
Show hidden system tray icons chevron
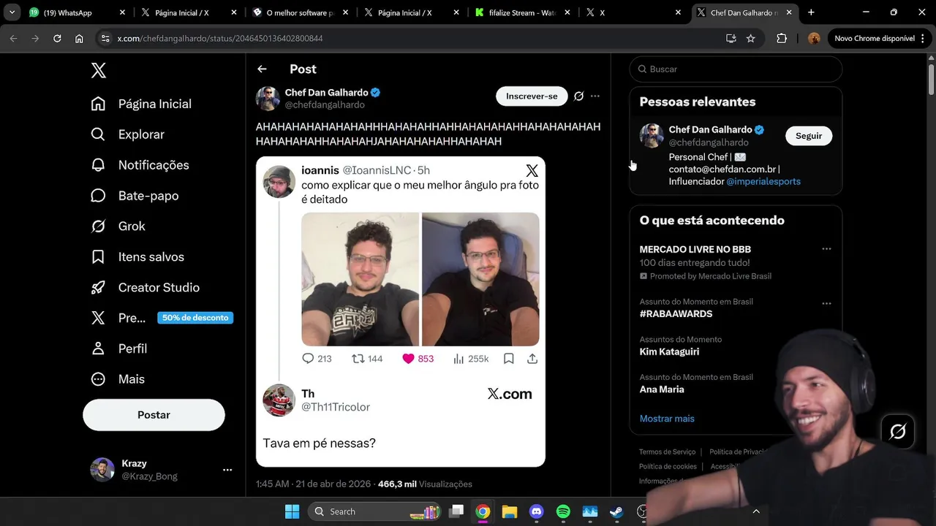[756, 511]
